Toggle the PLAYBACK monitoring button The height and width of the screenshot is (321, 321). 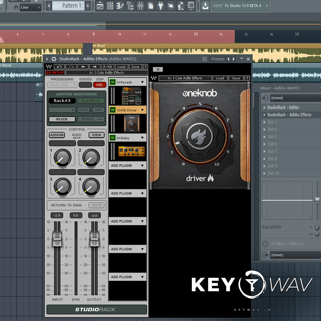click(91, 101)
